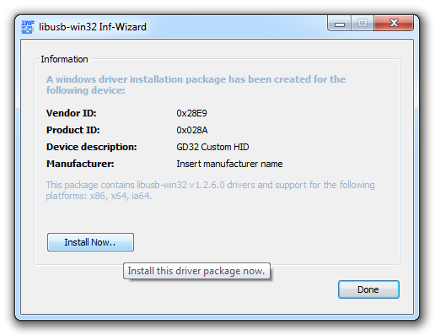
Task: Click the blue driver package created heading
Action: pyautogui.click(x=196, y=84)
